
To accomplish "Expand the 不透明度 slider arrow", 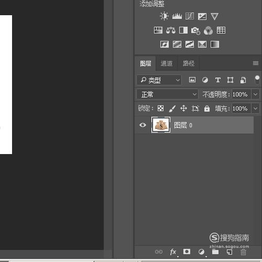I will coord(255,94).
